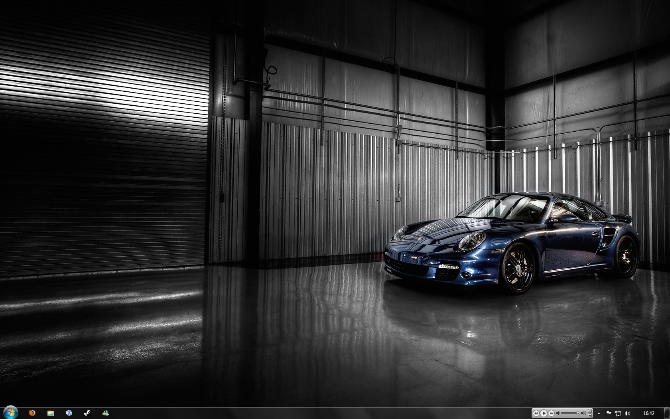Screen dimensions: 670x419
Task: Skip to next track in iTunes toolbar
Action: (x=551, y=413)
